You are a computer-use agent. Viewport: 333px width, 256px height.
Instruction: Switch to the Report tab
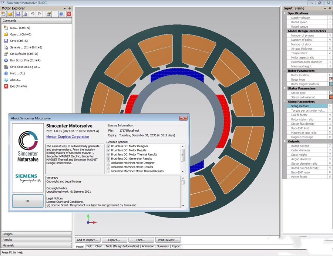point(176,246)
